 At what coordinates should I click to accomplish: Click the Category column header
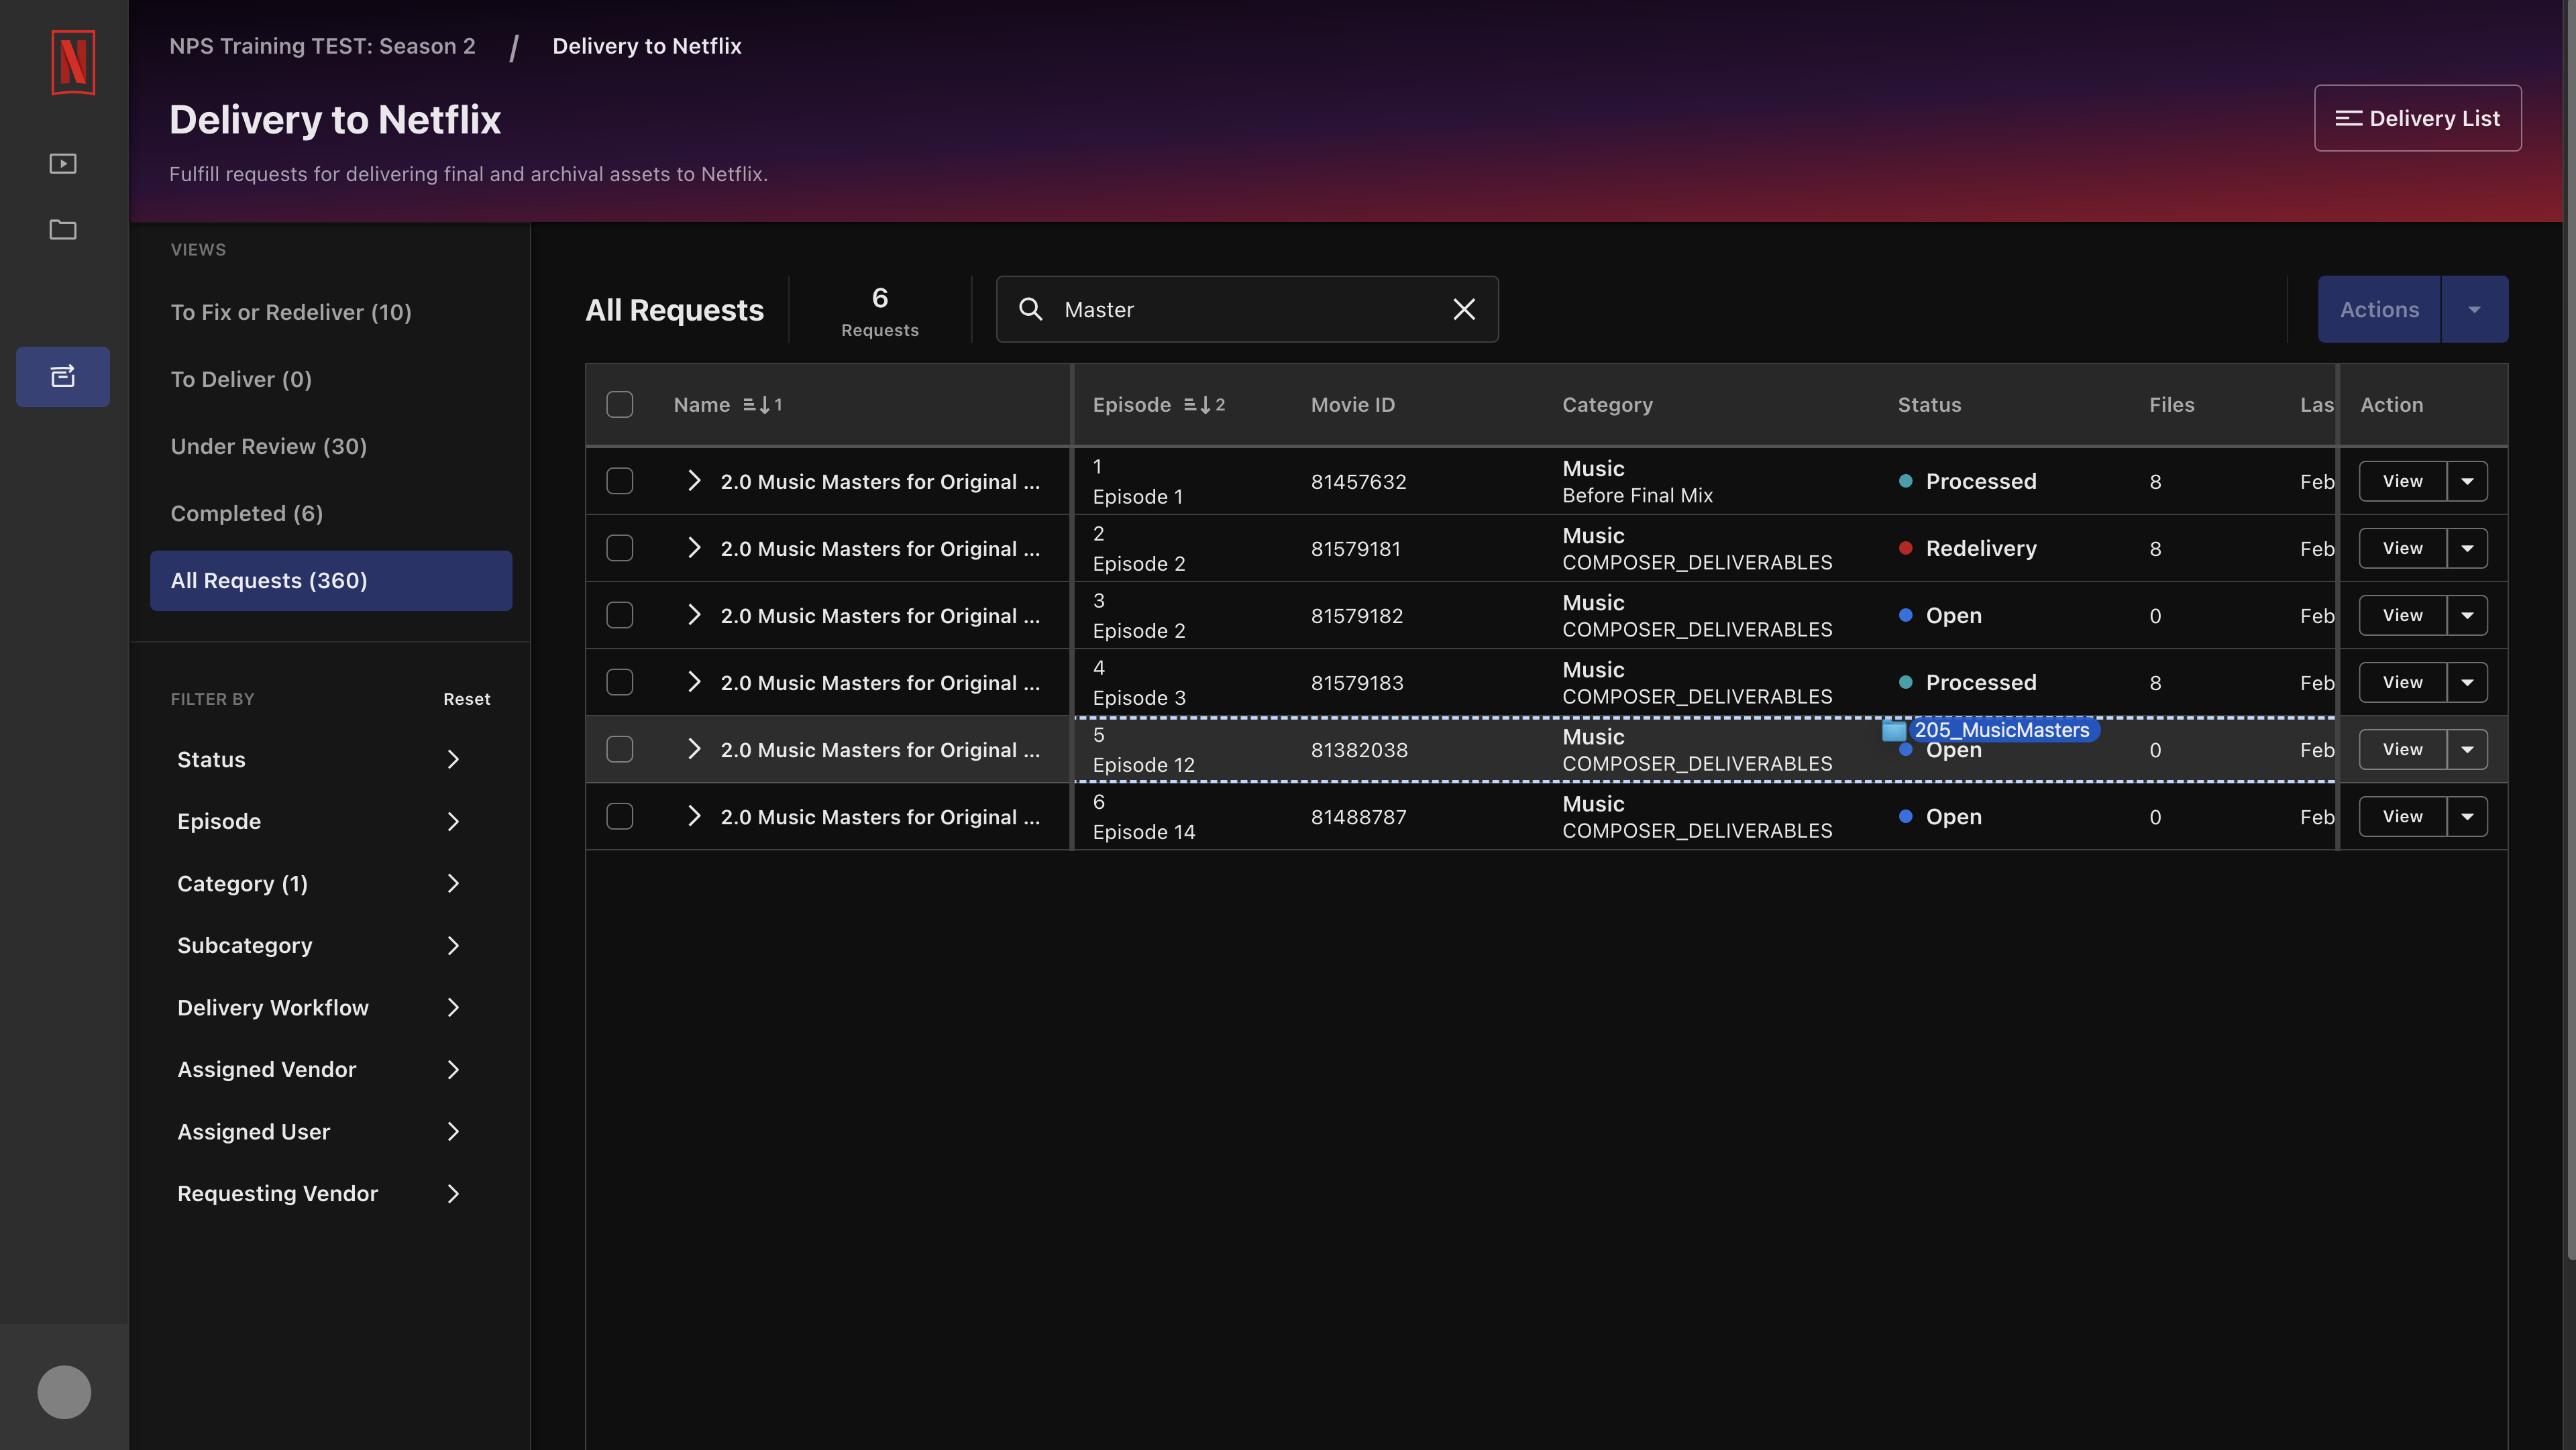[x=1607, y=405]
